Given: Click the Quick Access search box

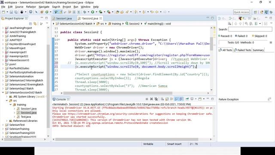Looking at the screenshot, I should coord(241,12).
